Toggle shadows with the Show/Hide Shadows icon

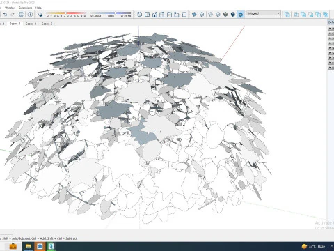point(40,15)
